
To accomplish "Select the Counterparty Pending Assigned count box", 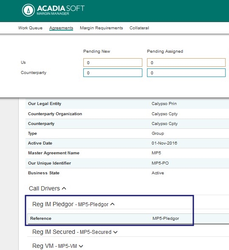I will (186, 73).
